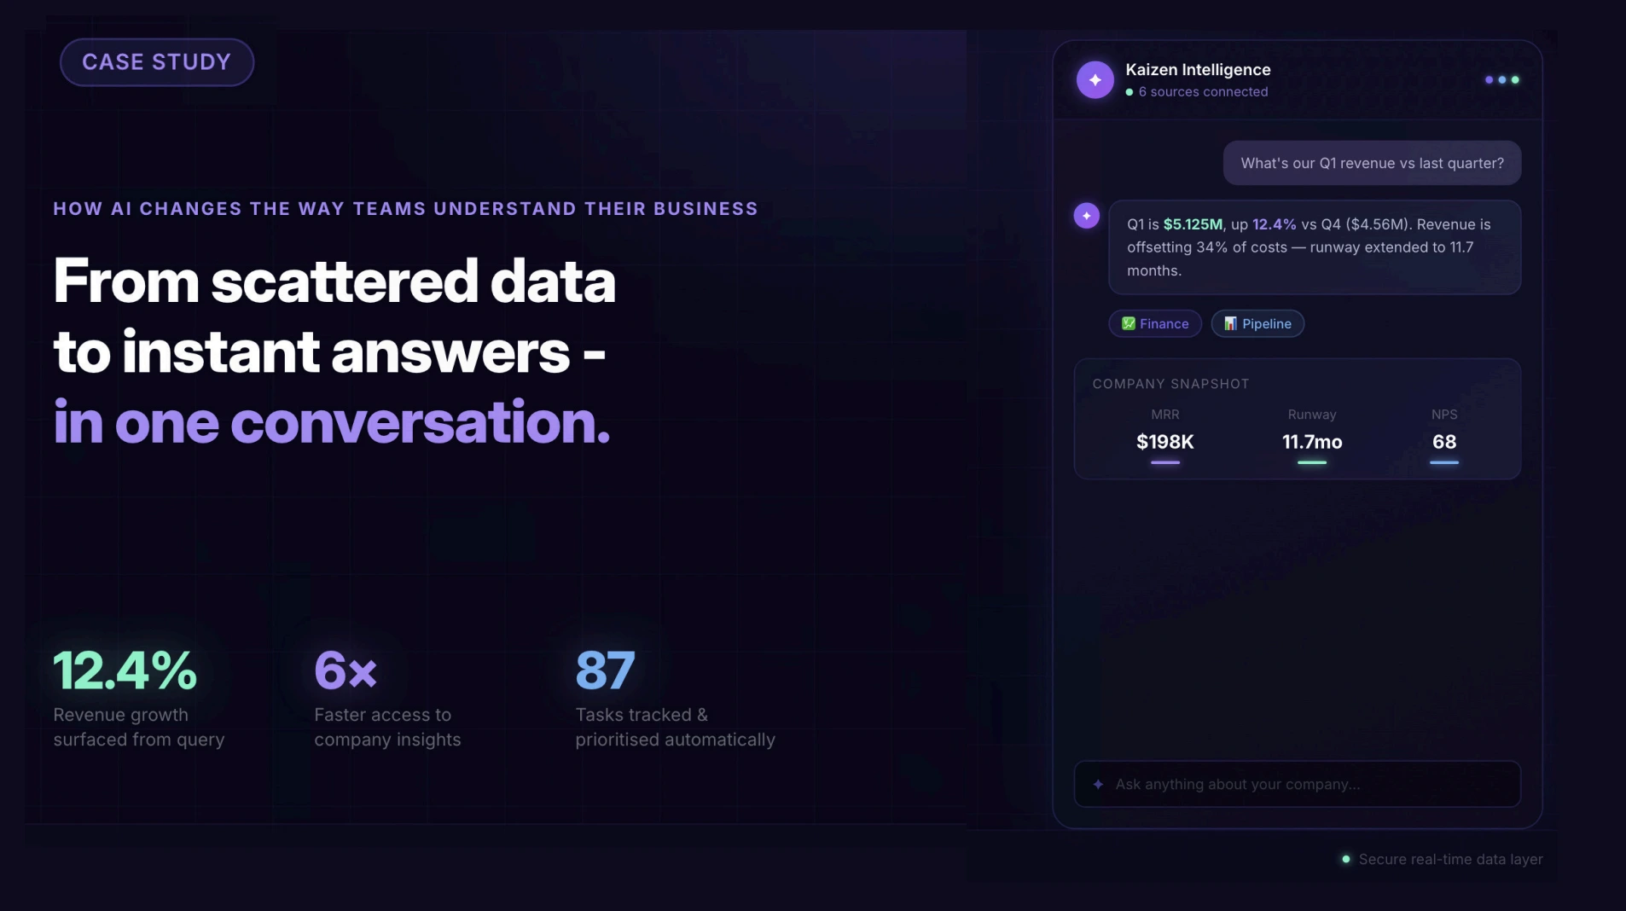Viewport: 1626px width, 911px height.
Task: Click the Q1 revenue question bubble
Action: [x=1372, y=163]
